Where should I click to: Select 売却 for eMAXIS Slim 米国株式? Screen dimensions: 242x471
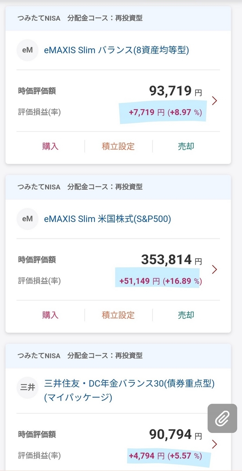186,315
